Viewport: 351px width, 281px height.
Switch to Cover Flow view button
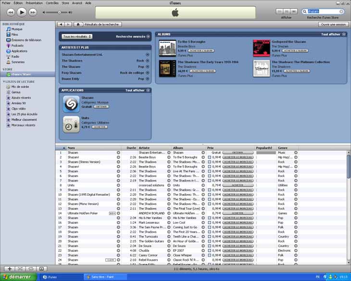tap(294, 12)
